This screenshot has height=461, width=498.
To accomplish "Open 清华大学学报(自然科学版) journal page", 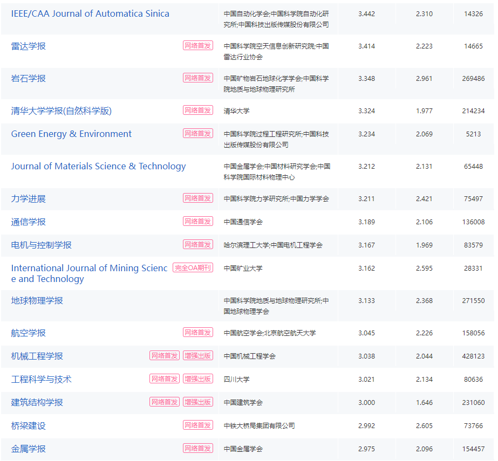I will pos(62,111).
